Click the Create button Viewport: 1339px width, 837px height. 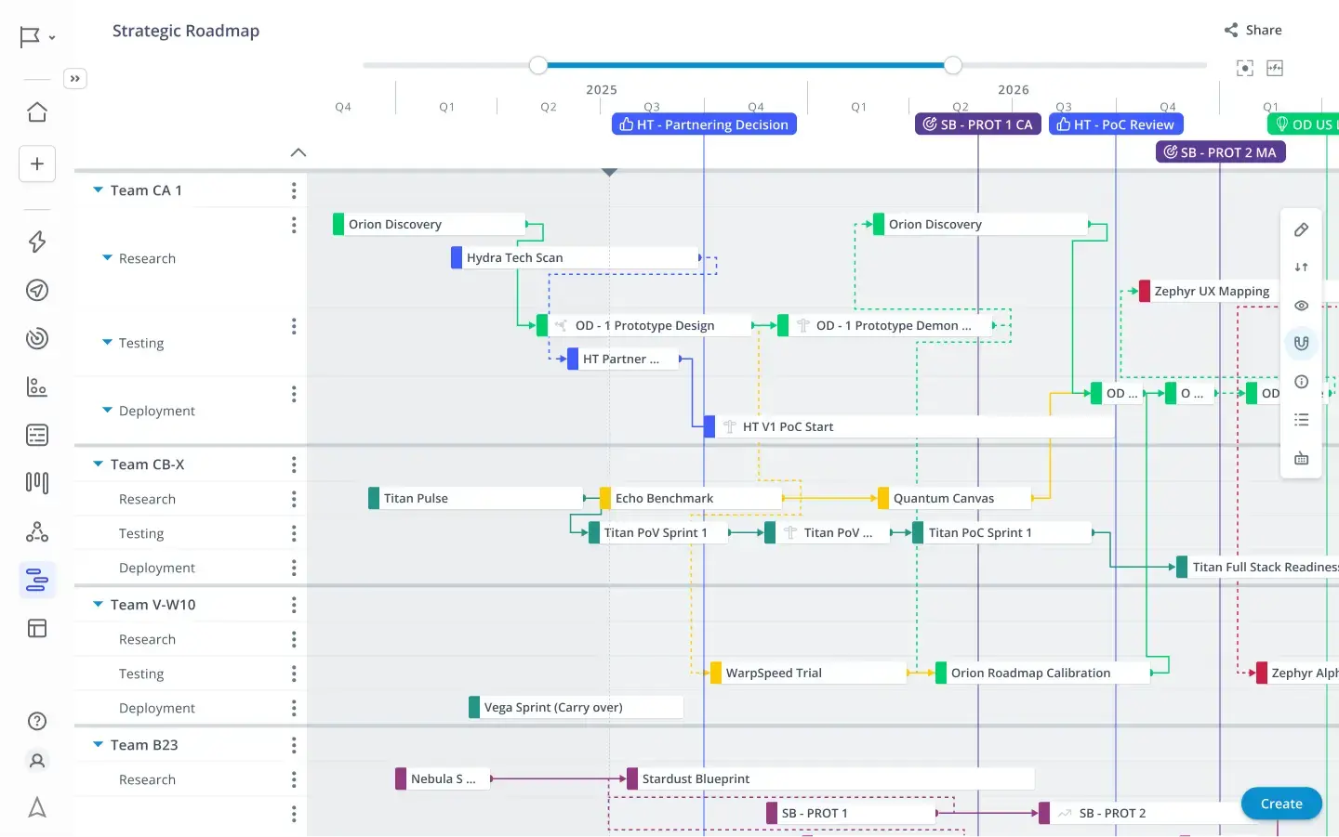1281,804
